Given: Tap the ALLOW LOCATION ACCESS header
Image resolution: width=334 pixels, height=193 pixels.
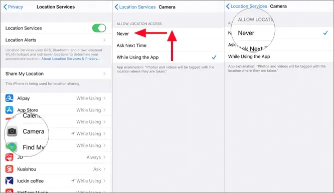Looking at the screenshot, I should 139,24.
